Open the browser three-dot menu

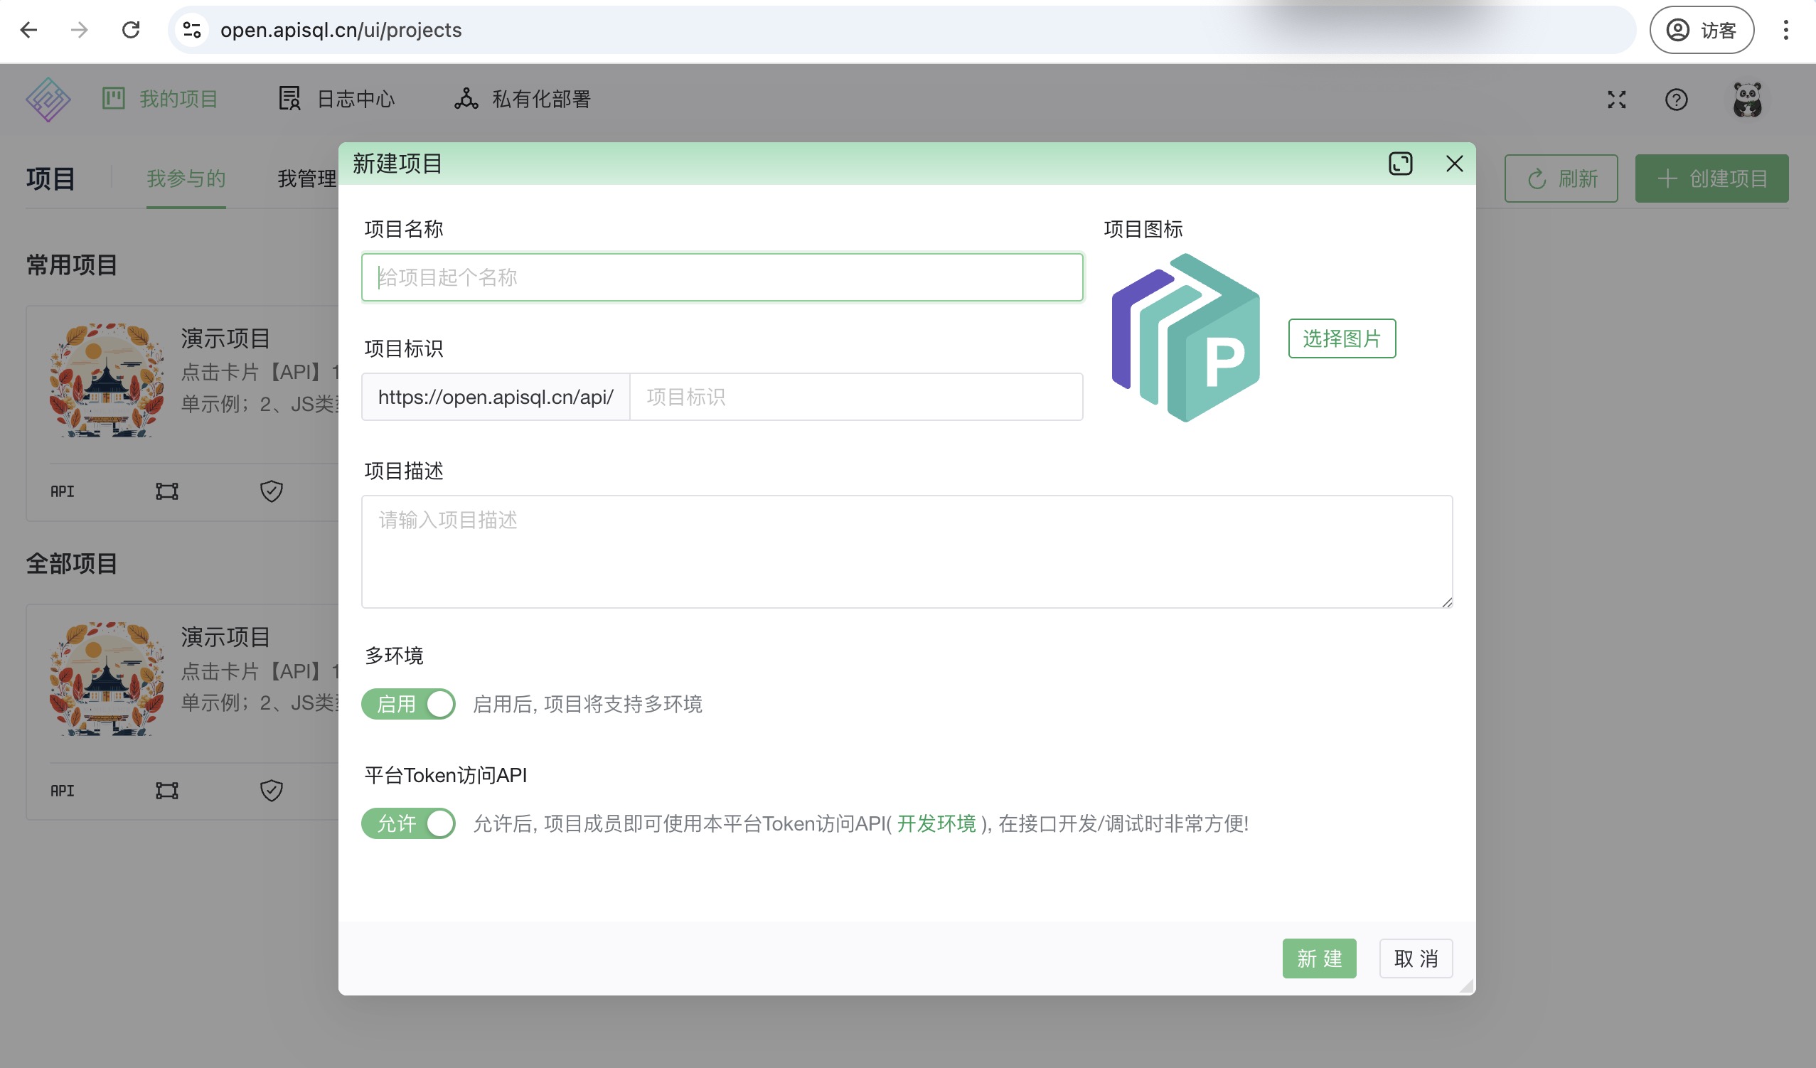[x=1785, y=31]
